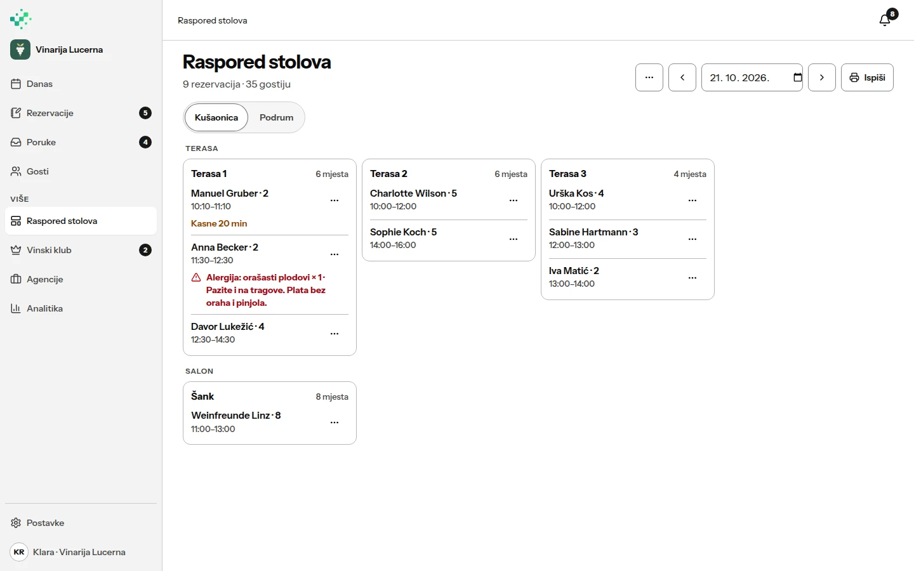914x571 pixels.
Task: Open options menu for Sabine Hartmann reservation
Action: point(692,239)
